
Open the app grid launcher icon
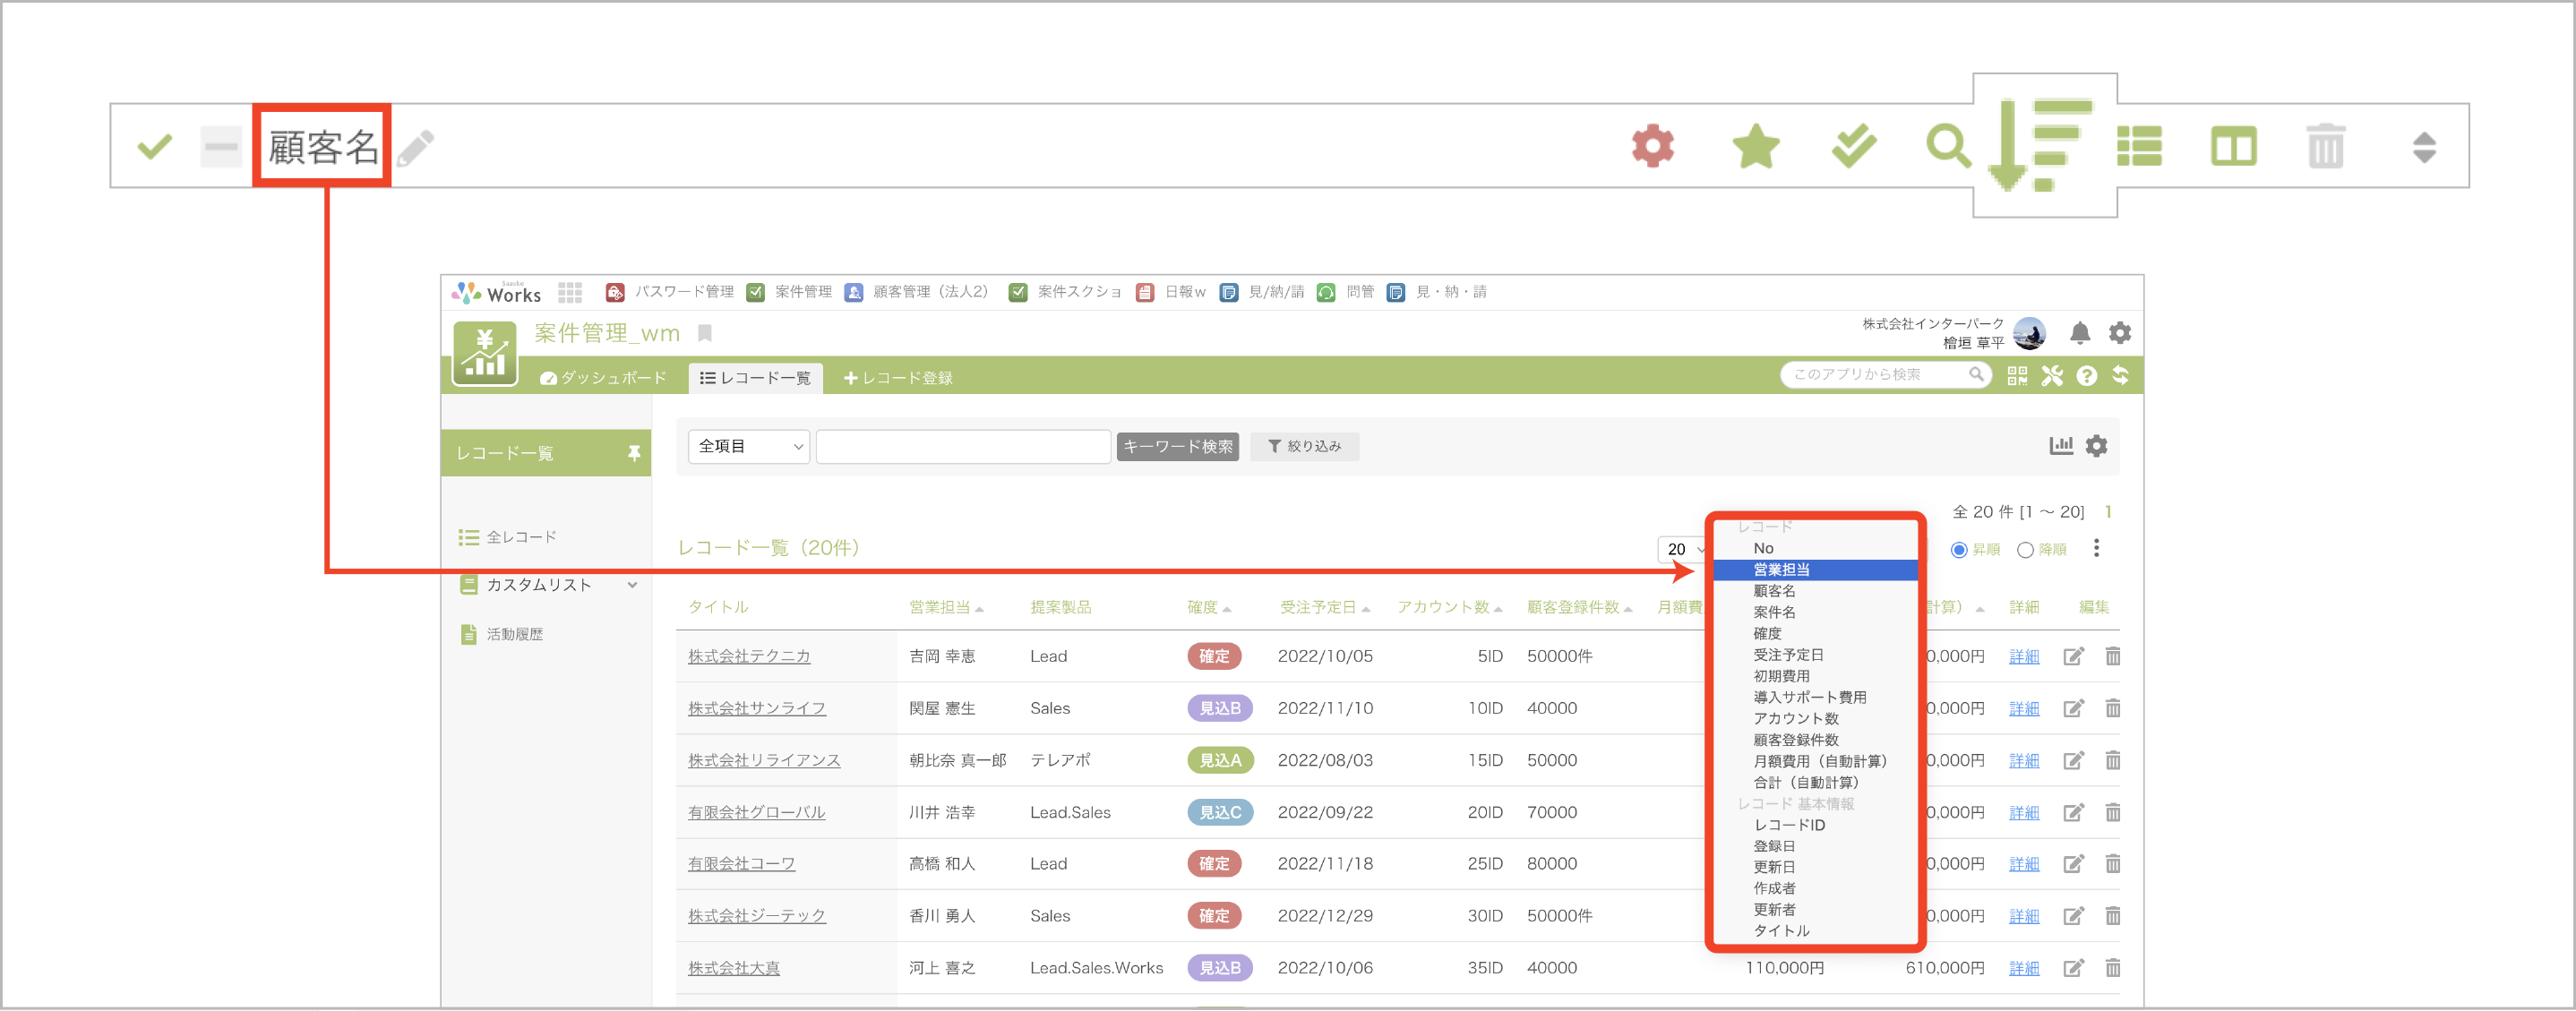[x=570, y=292]
